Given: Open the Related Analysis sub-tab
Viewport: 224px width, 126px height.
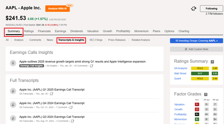Looking at the screenshot, I should (x=141, y=40).
